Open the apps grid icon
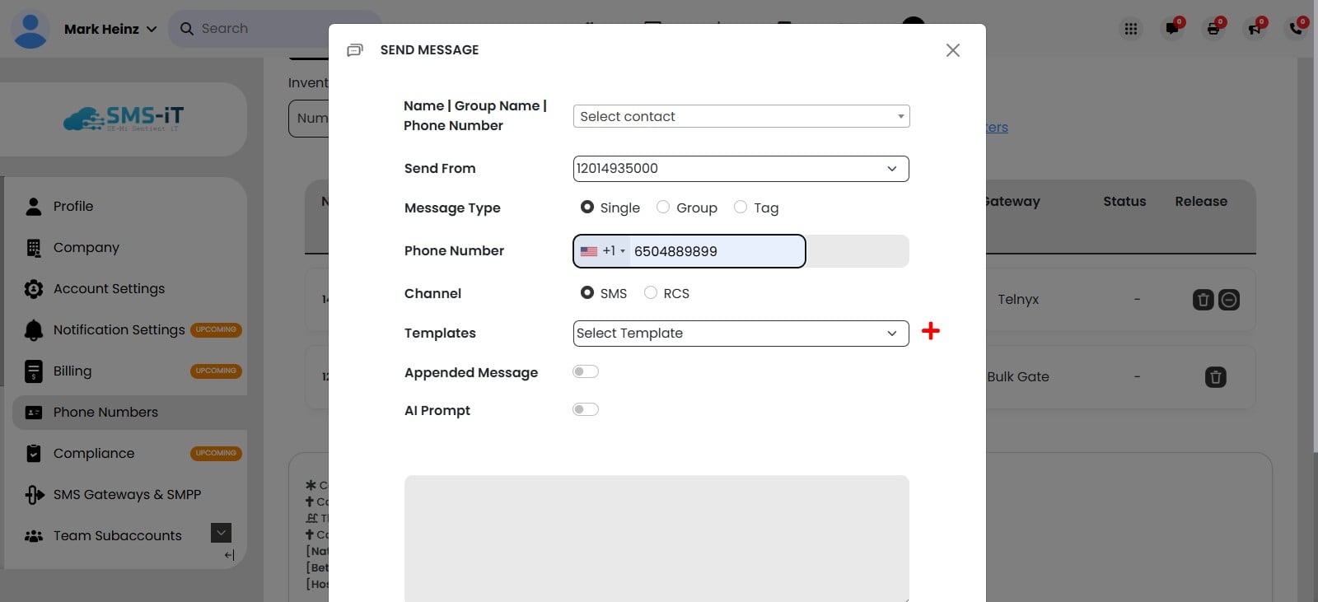 [1131, 29]
